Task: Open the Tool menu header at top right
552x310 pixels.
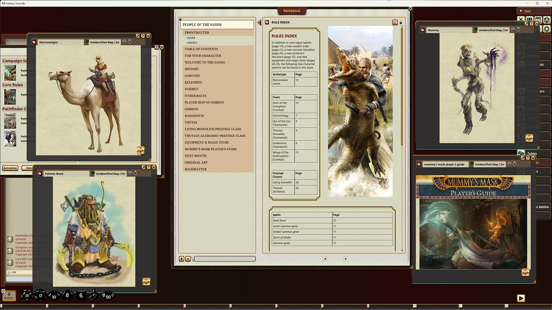Action: coord(527,11)
